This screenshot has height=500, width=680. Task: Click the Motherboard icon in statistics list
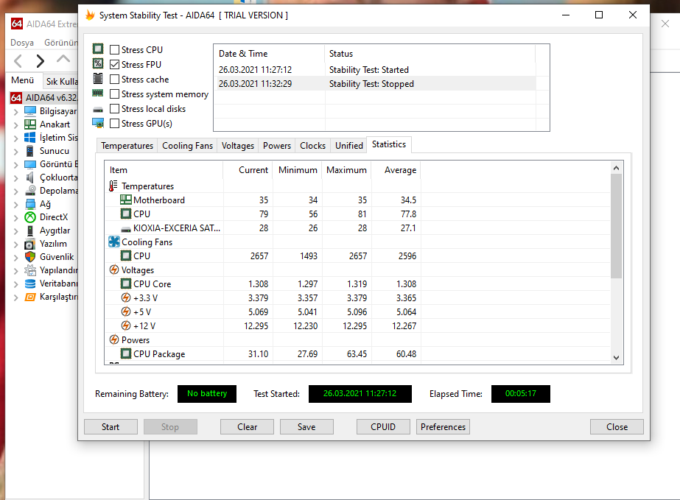coord(126,200)
